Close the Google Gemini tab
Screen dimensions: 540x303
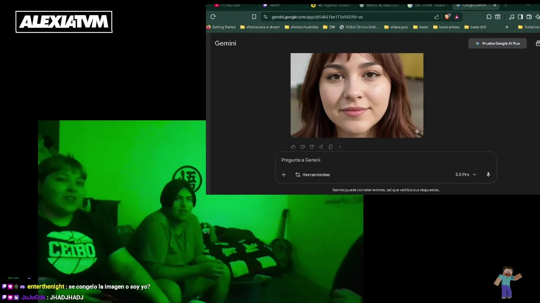click(495, 5)
